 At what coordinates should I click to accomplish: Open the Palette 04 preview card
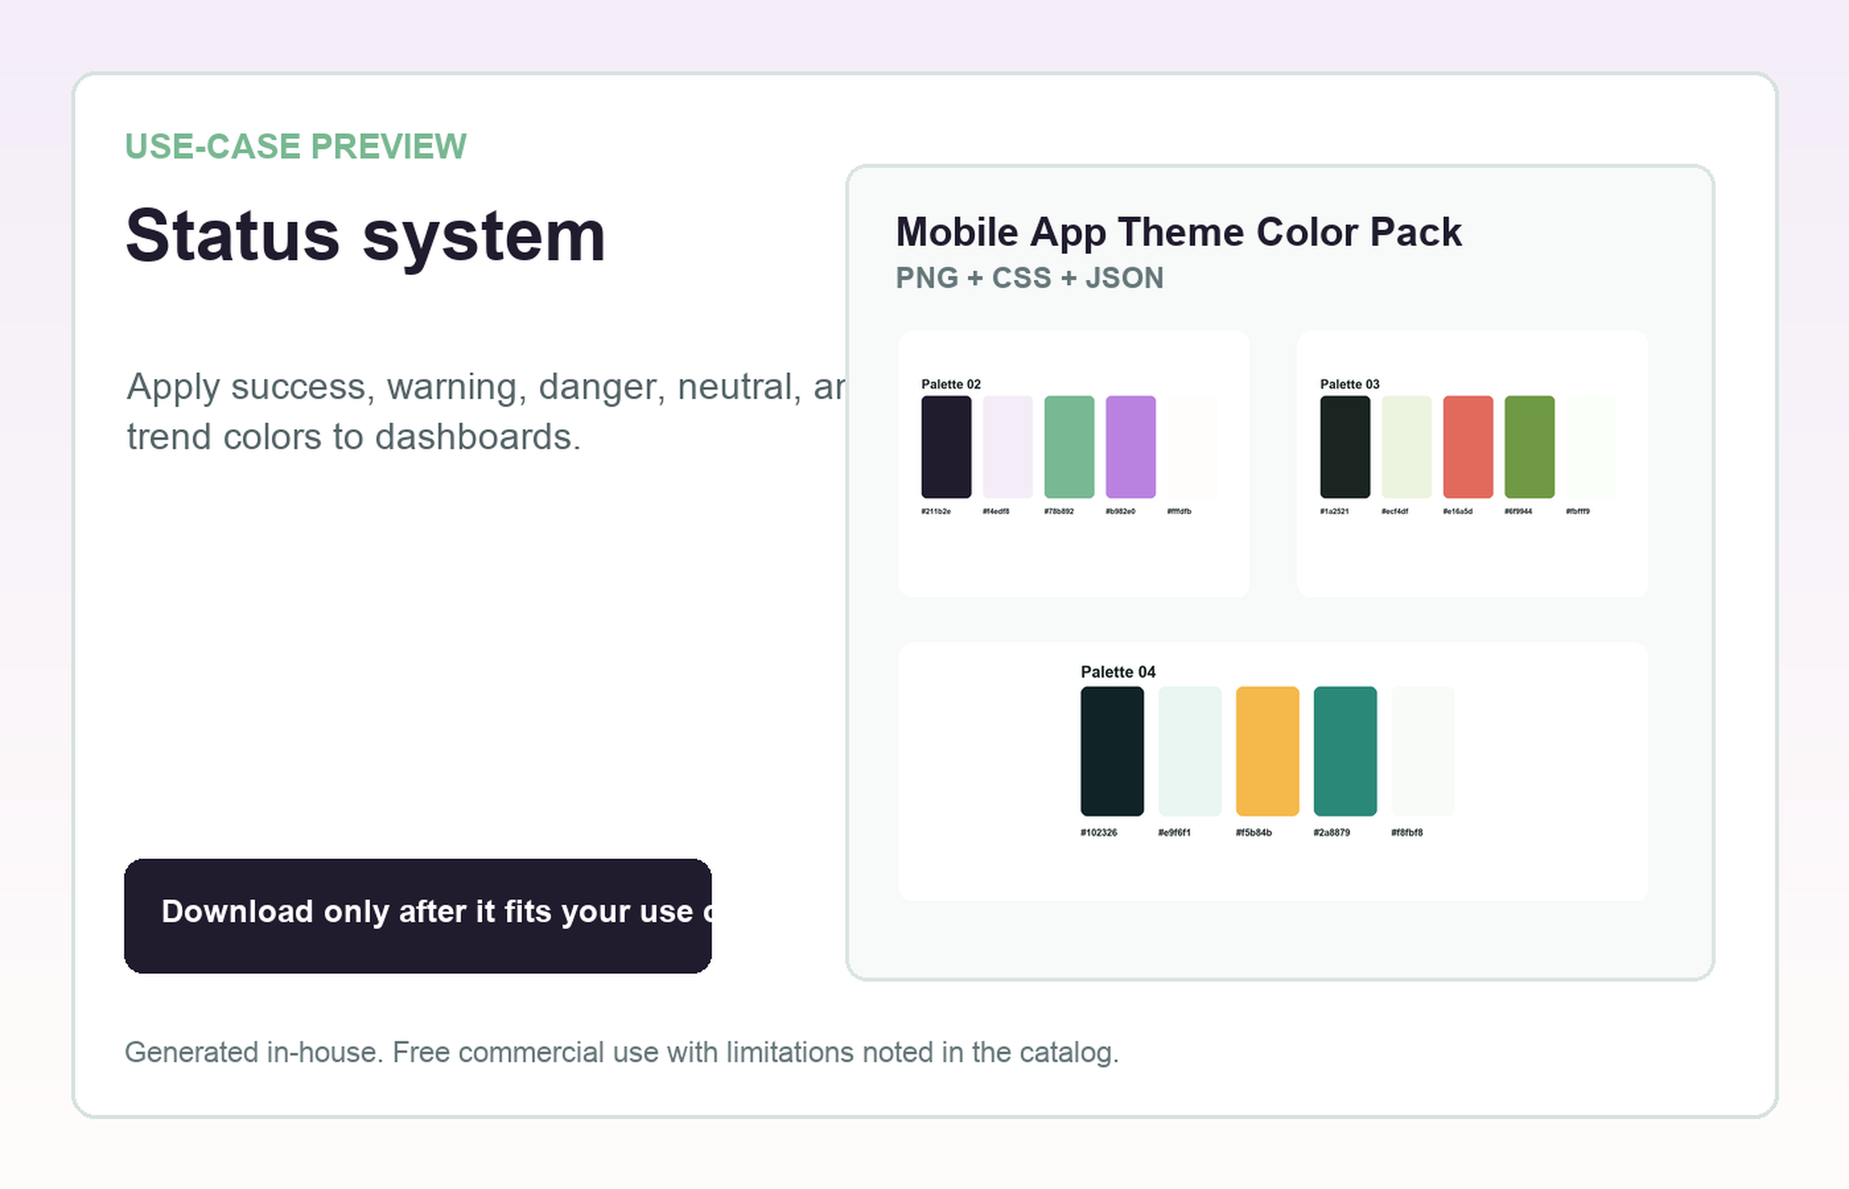1273,772
